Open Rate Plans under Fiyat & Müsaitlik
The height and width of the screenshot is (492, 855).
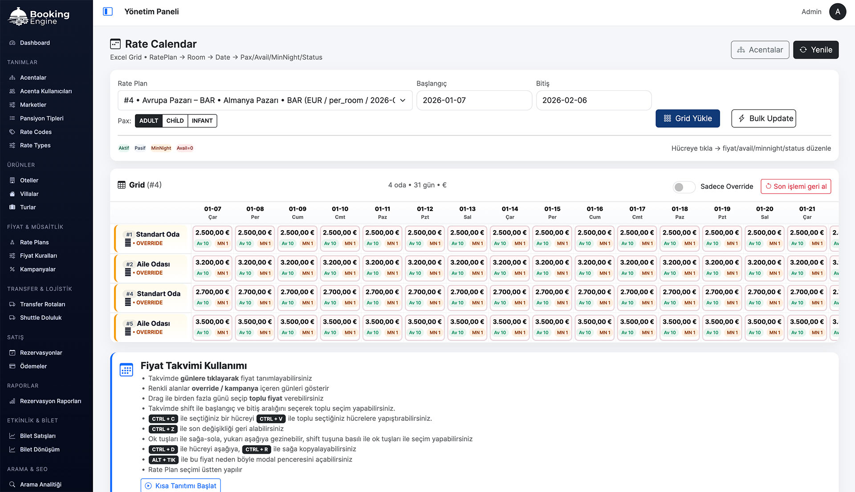tap(12, 242)
